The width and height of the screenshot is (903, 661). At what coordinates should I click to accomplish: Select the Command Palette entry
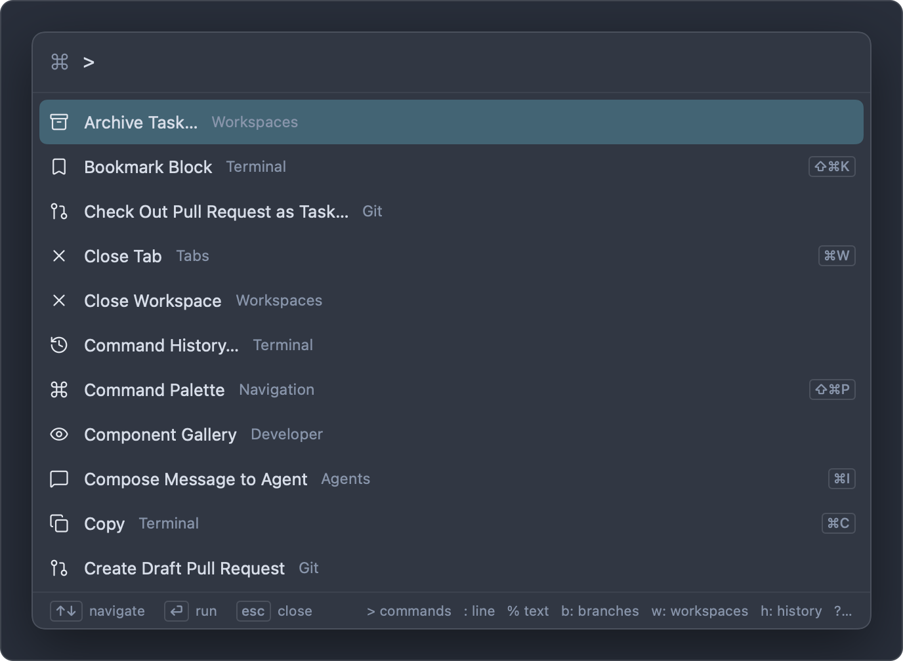[x=451, y=390]
